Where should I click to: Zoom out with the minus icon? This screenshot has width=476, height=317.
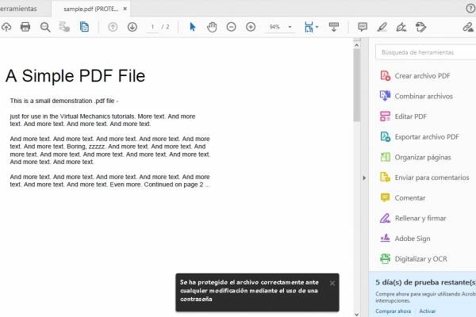pyautogui.click(x=231, y=27)
